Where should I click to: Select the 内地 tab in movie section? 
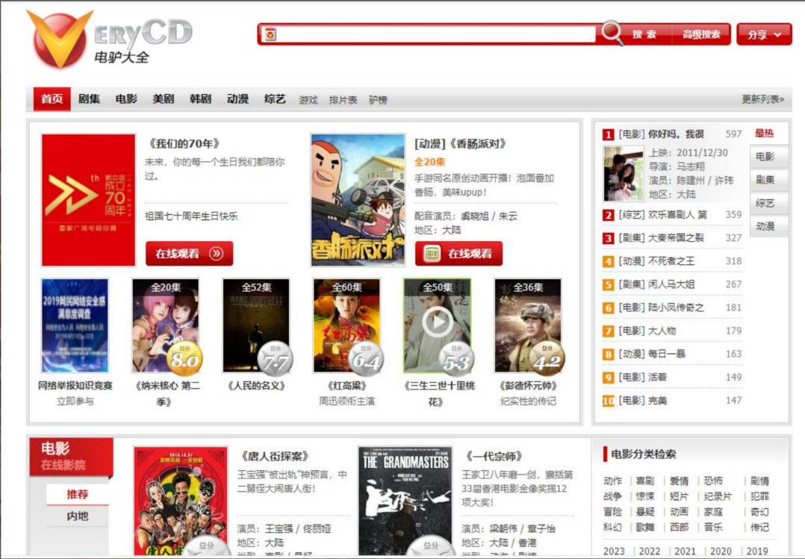tap(78, 516)
